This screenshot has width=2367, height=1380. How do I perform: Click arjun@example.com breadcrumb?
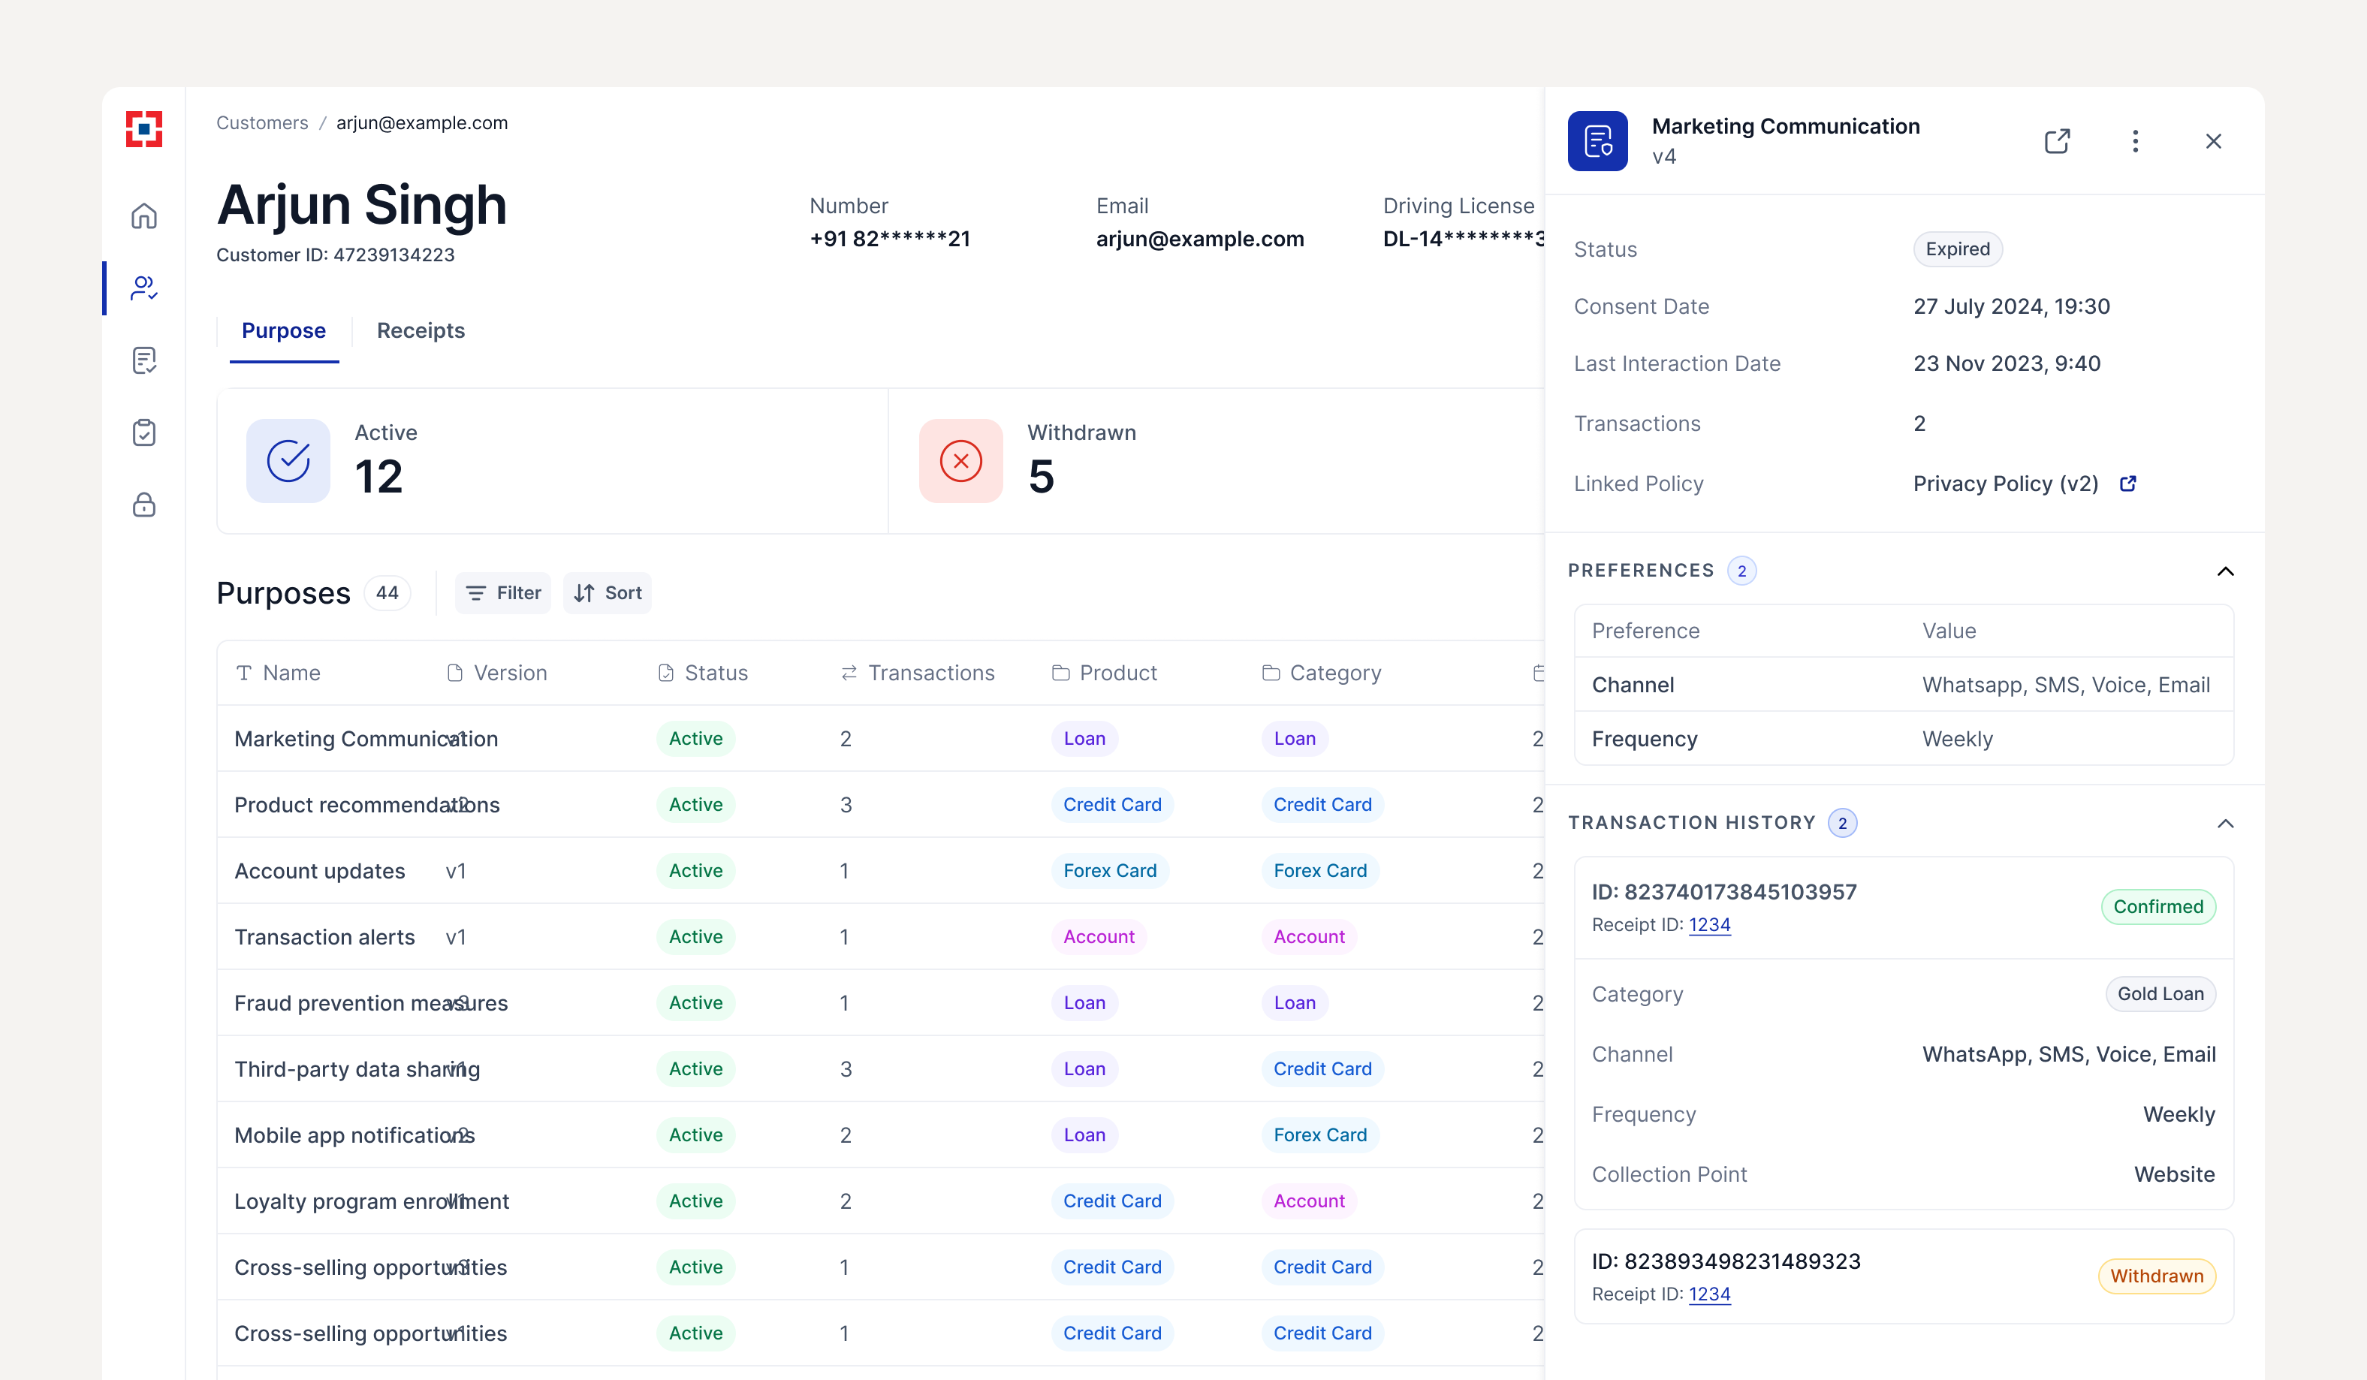click(x=422, y=123)
